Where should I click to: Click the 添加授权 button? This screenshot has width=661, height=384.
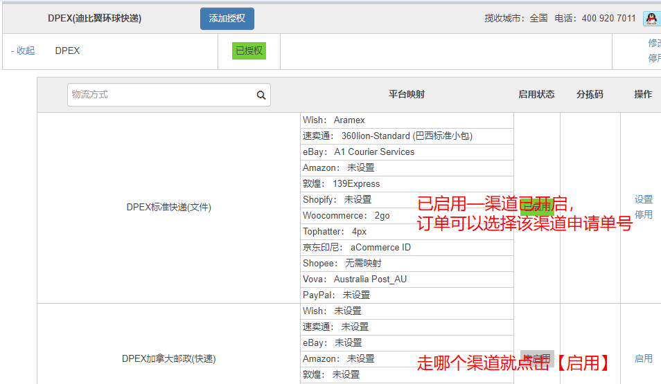click(x=227, y=19)
